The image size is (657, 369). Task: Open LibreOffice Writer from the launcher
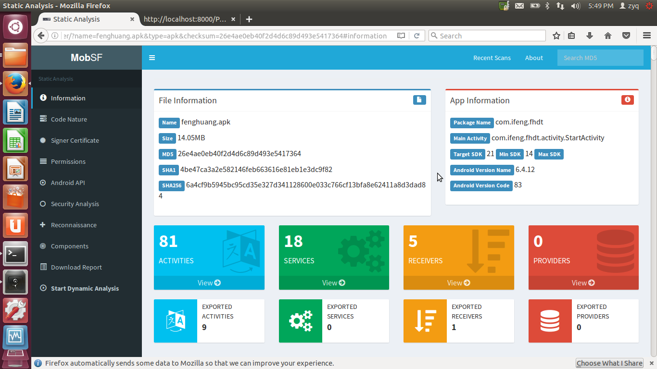tap(15, 112)
